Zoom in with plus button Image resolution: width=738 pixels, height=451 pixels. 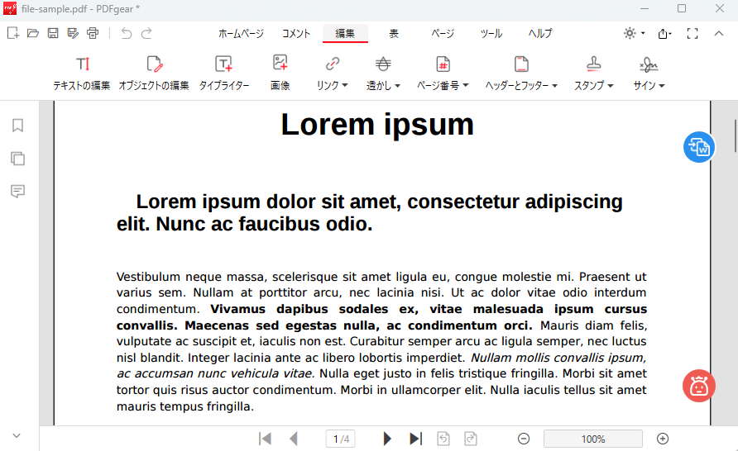tap(663, 439)
